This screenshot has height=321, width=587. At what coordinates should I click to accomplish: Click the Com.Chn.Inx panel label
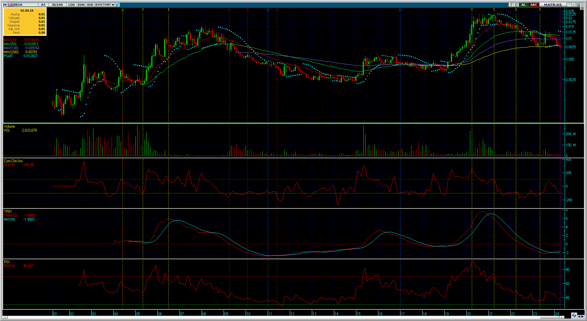point(13,161)
